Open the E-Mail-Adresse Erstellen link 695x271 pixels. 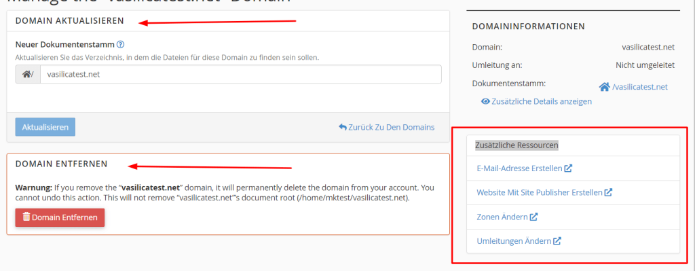coord(525,168)
